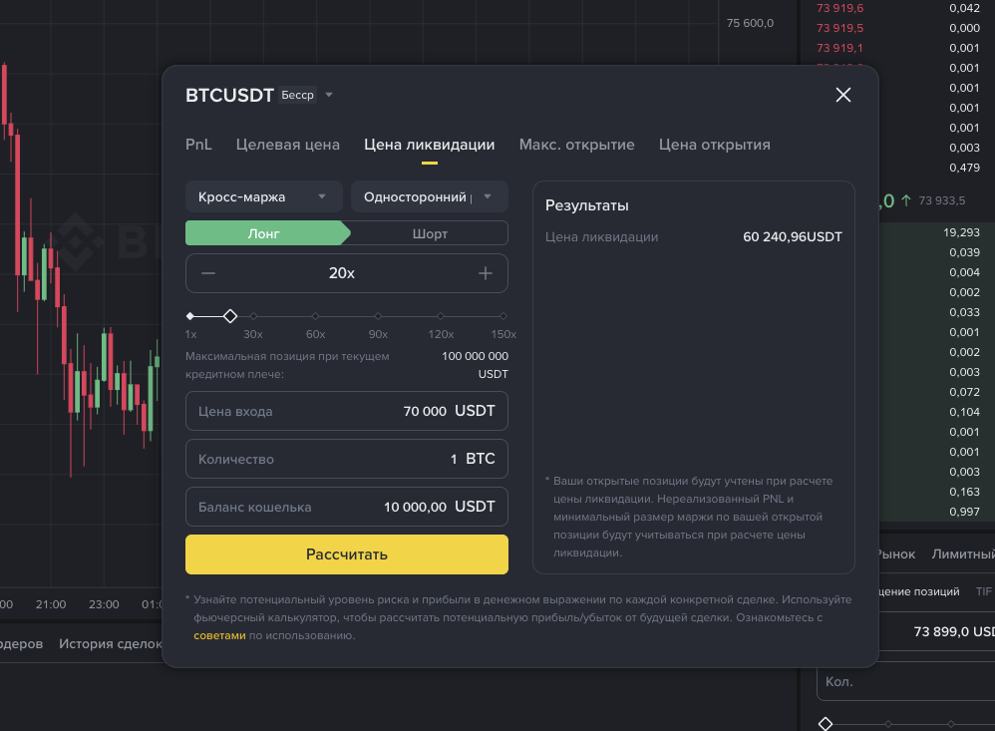The width and height of the screenshot is (995, 731).
Task: Click the plus icon to increase leverage
Action: click(486, 273)
